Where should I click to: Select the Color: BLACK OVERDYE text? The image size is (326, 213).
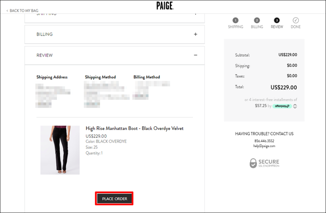click(106, 142)
